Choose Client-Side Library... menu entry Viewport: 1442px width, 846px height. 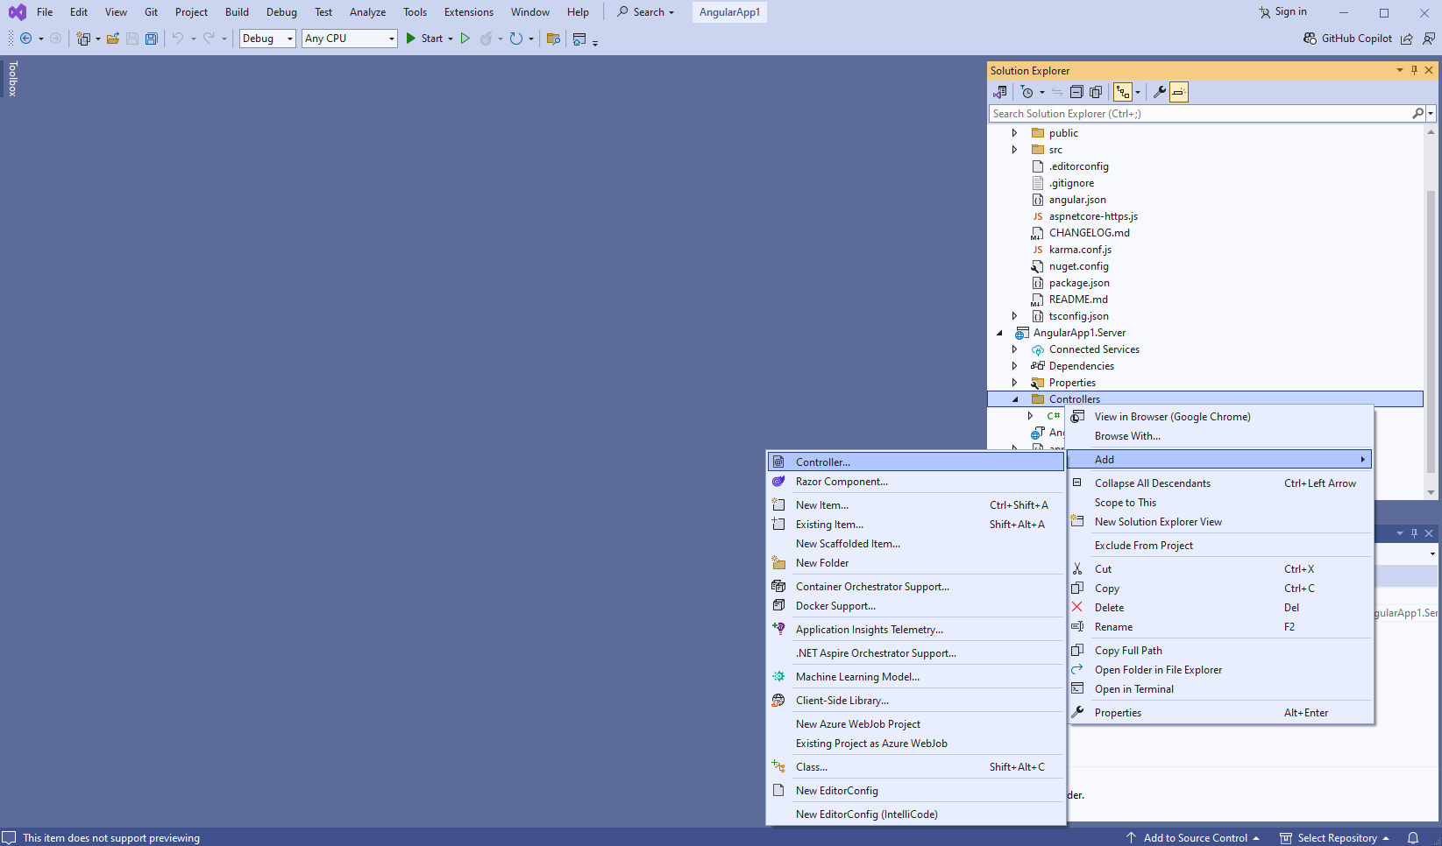tap(916, 701)
